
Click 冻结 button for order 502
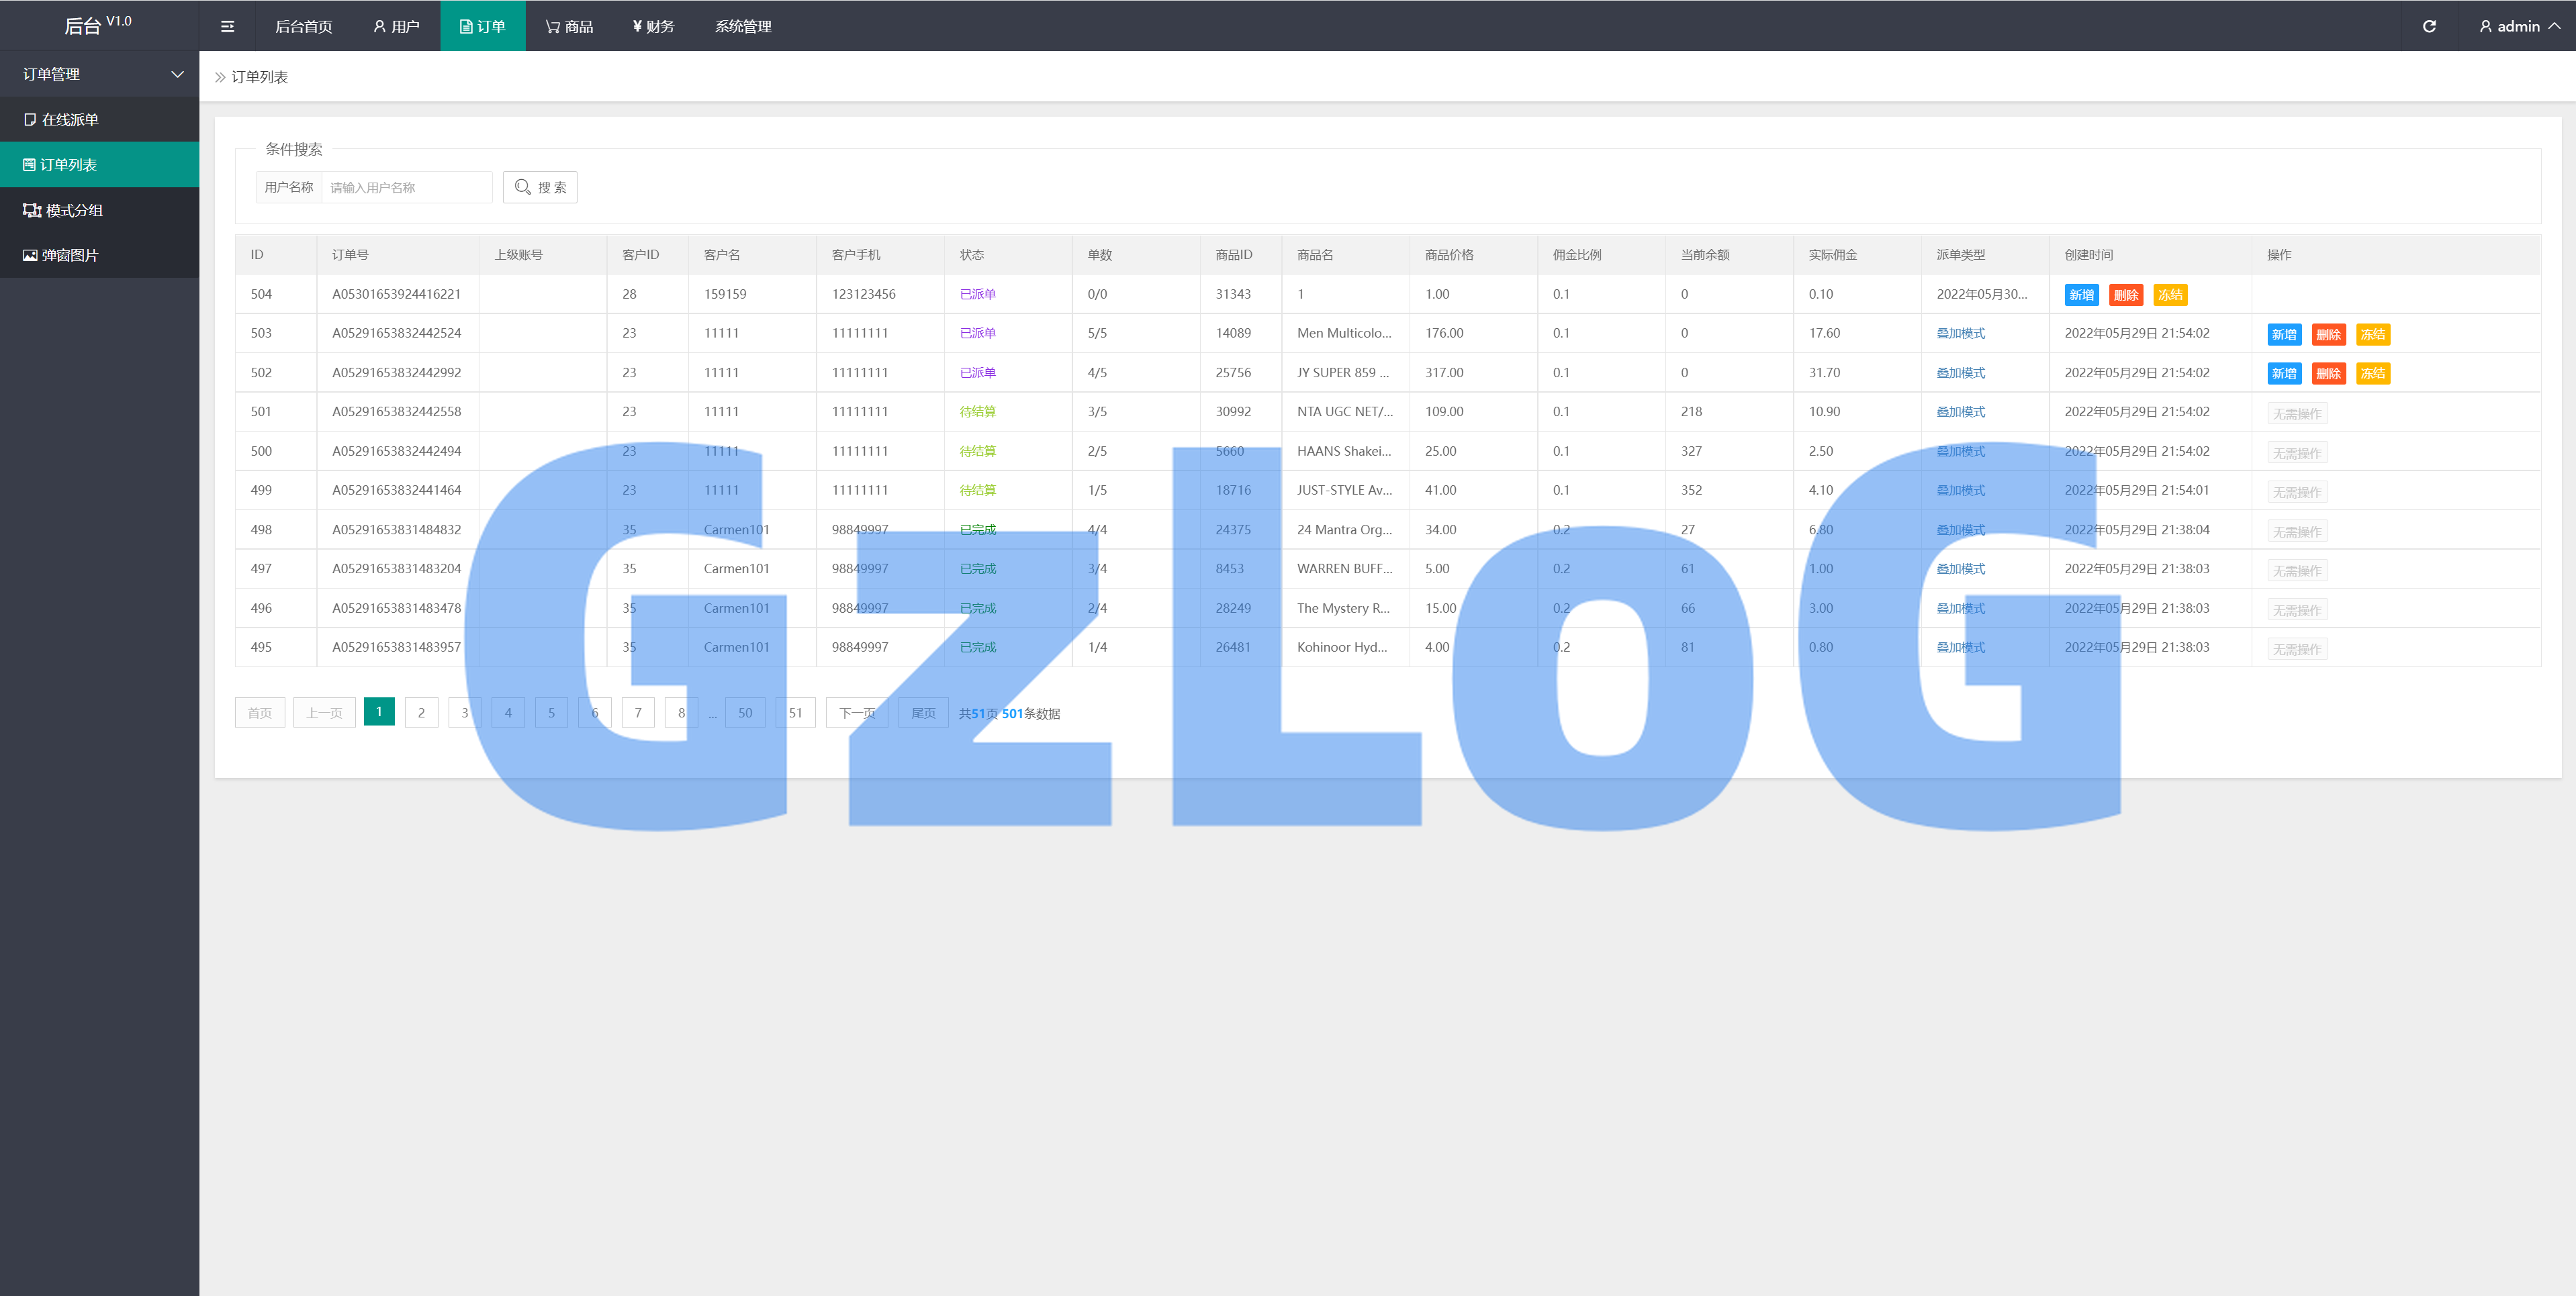pyautogui.click(x=2372, y=374)
